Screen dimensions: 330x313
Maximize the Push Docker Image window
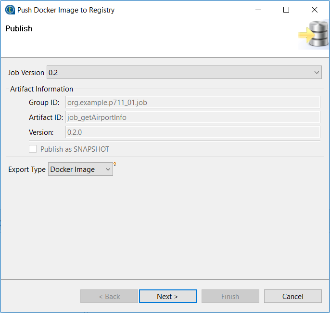click(x=286, y=10)
